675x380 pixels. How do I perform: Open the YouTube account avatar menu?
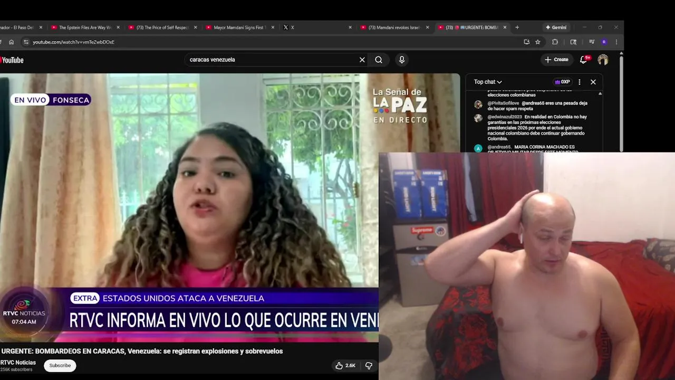pos(603,60)
